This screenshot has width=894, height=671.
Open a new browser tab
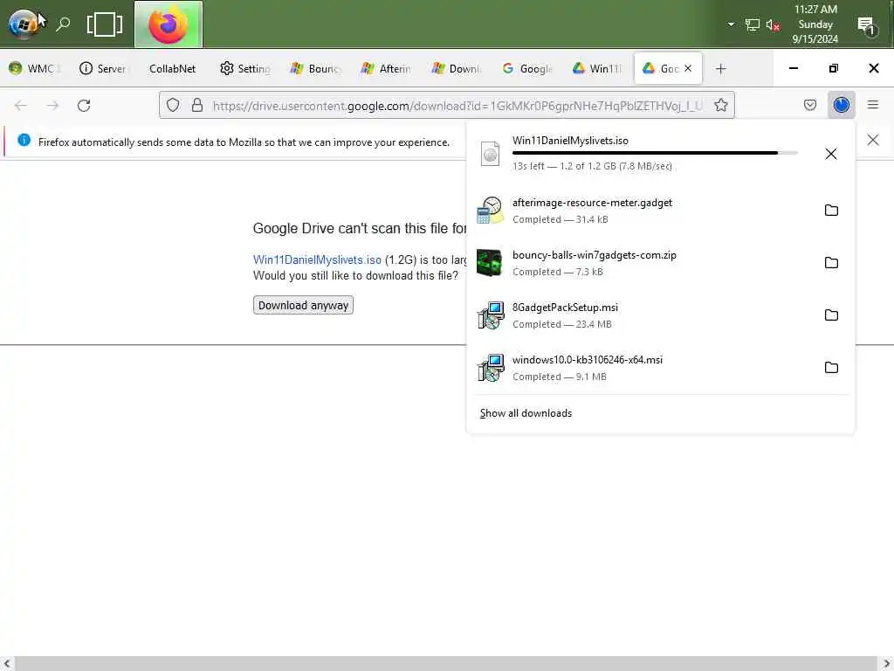click(x=720, y=68)
